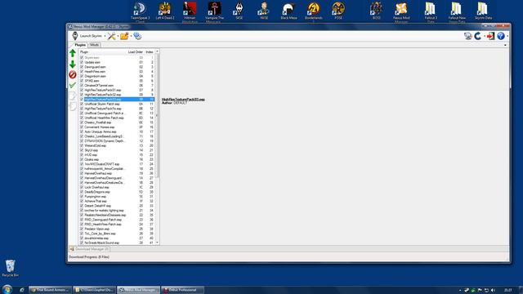Open the Launch Skyrim dropdown arrow

coord(105,36)
